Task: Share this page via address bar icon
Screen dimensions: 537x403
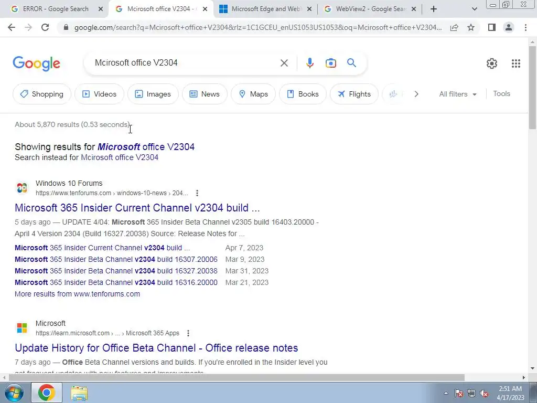Action: pyautogui.click(x=454, y=27)
